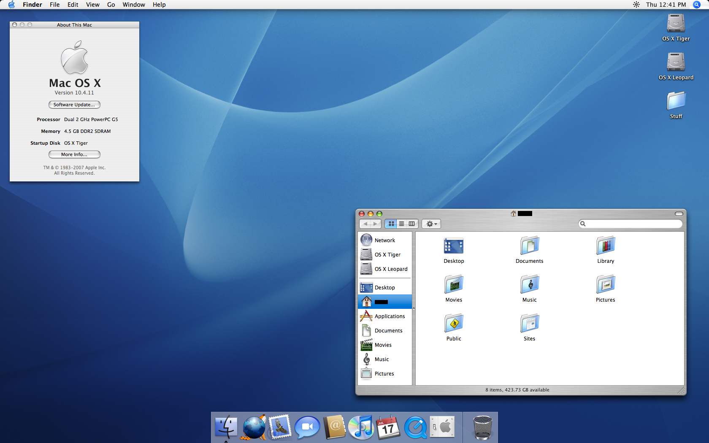Launch iTunes from the Dock
Screen dimensions: 709x443
pos(361,427)
